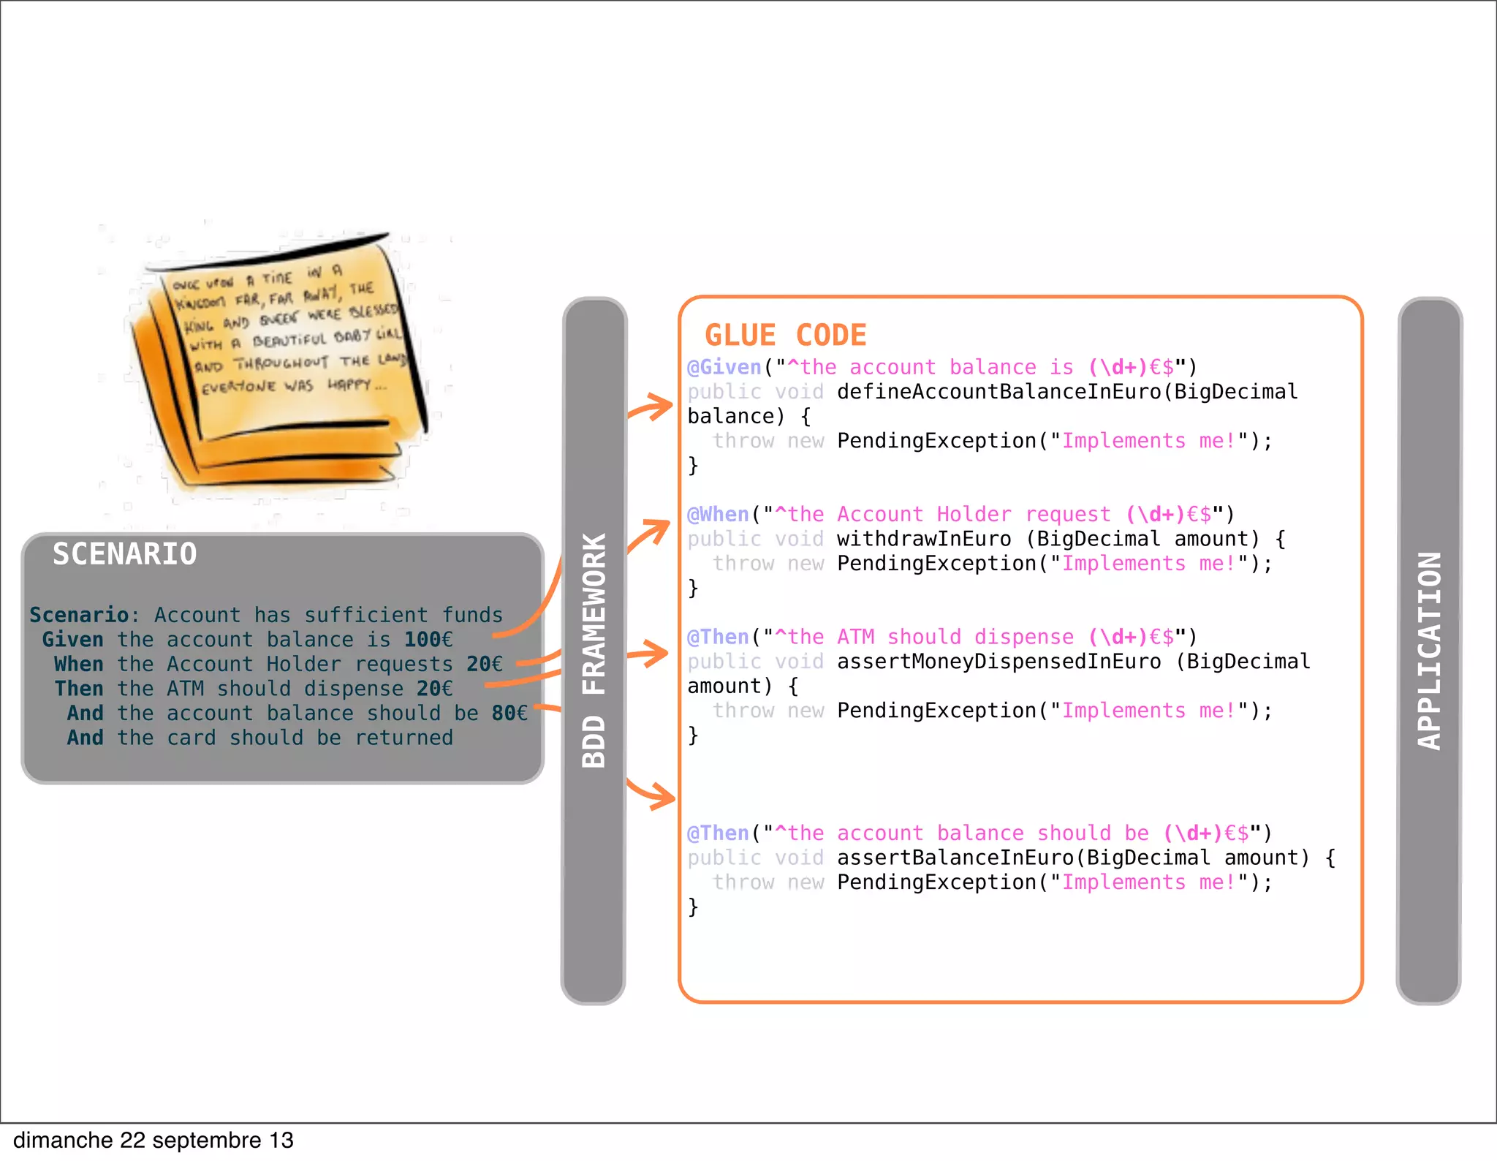Select the 'Then the ATM should dispense 20€' line
Viewport: 1497px width, 1161px height.
[x=253, y=689]
